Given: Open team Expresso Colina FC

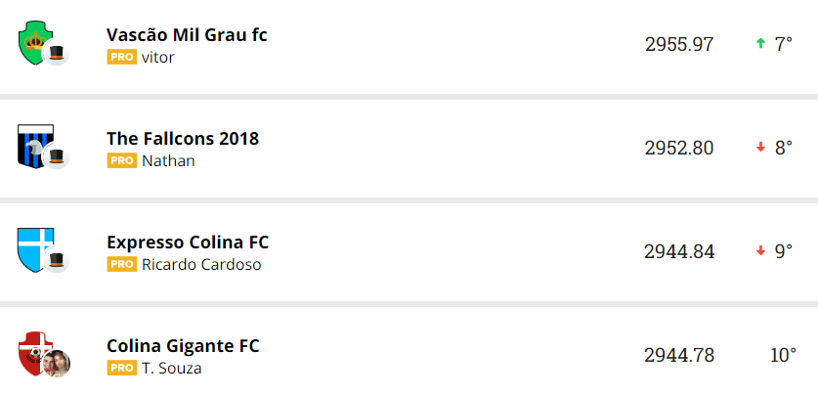Looking at the screenshot, I should [188, 242].
